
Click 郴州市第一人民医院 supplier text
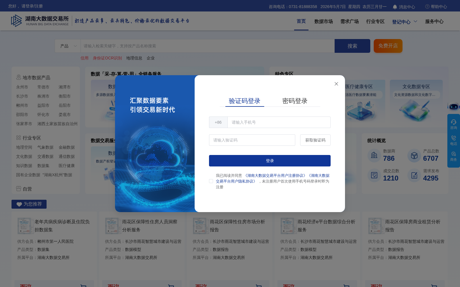[x=55, y=242]
